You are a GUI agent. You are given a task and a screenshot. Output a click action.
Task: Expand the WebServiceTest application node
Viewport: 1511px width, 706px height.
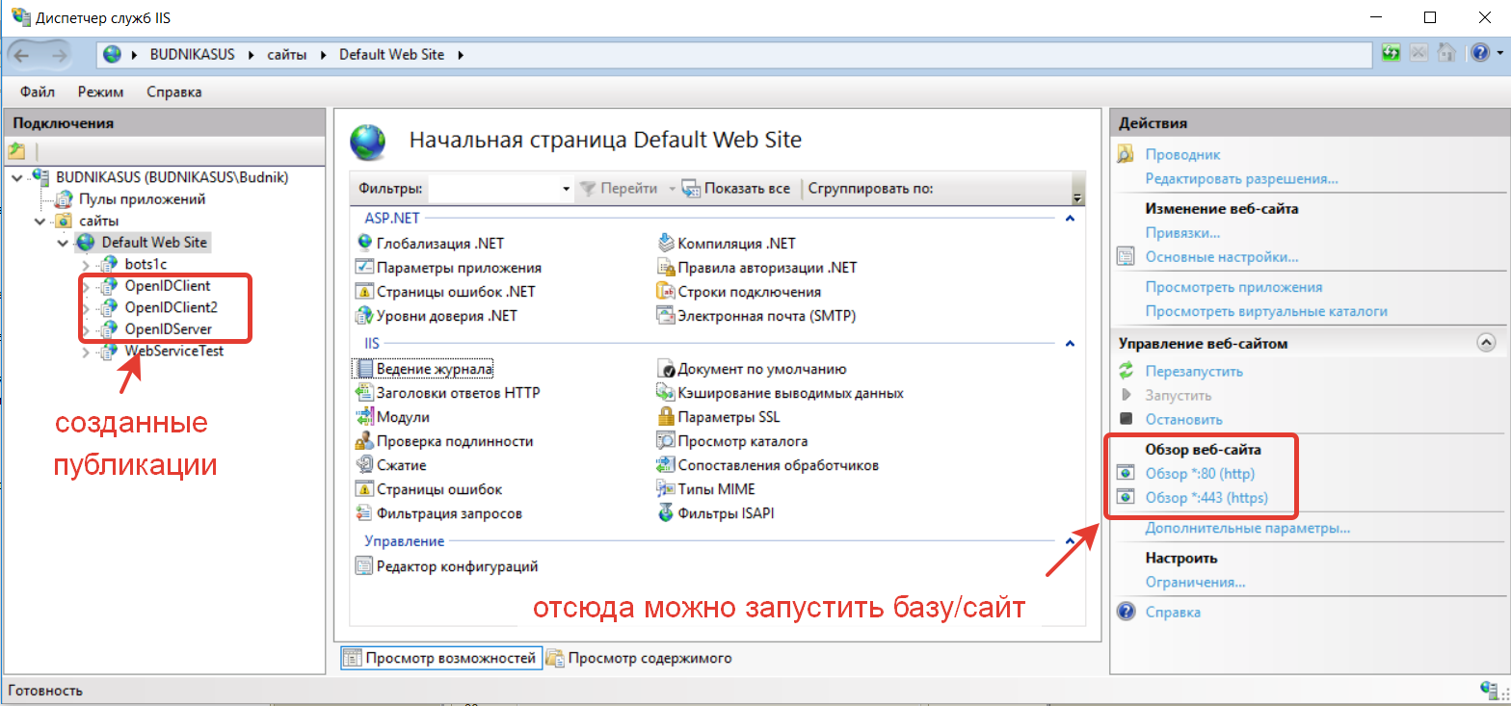pyautogui.click(x=85, y=353)
